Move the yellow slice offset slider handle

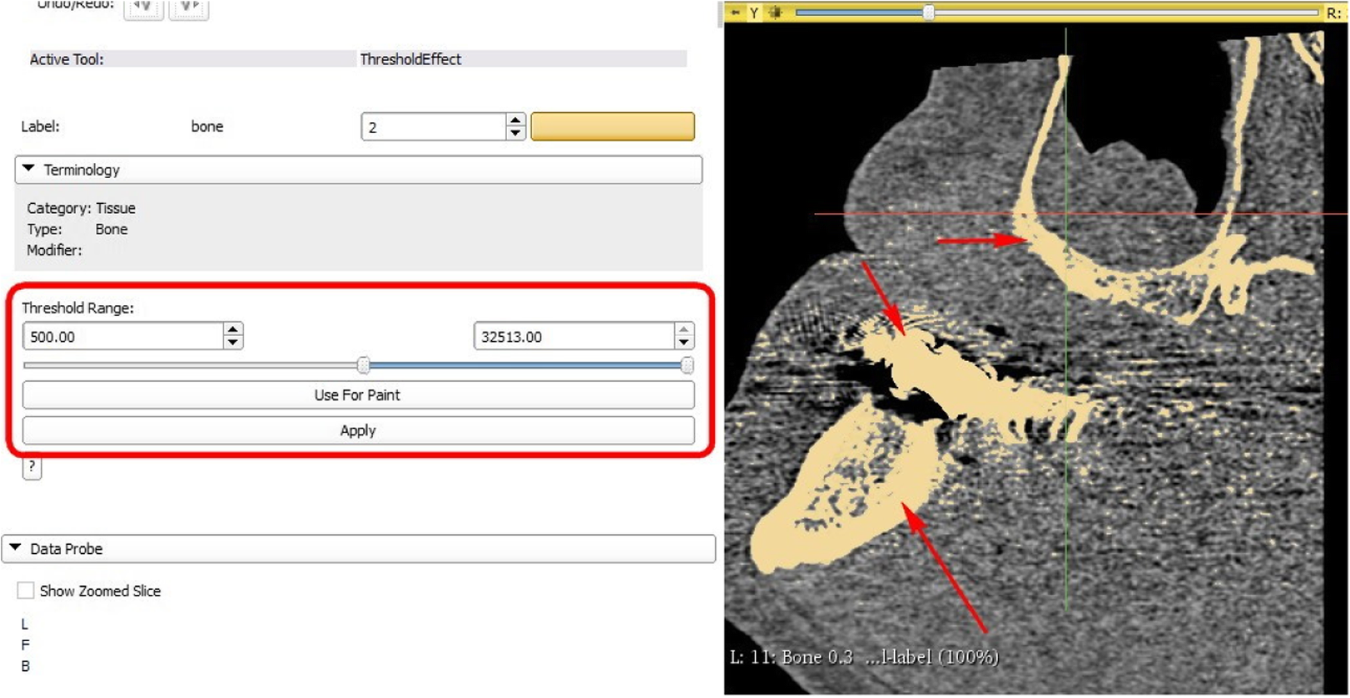pyautogui.click(x=928, y=12)
